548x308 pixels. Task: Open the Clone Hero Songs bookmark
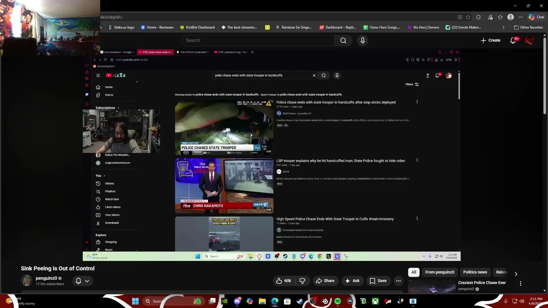pos(381,27)
